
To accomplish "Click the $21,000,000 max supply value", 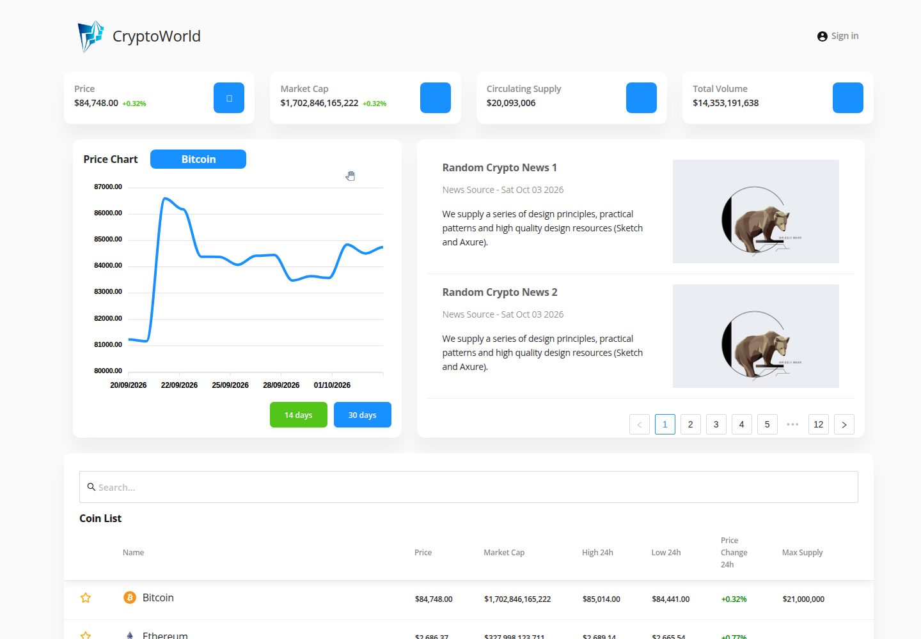I will click(x=803, y=599).
